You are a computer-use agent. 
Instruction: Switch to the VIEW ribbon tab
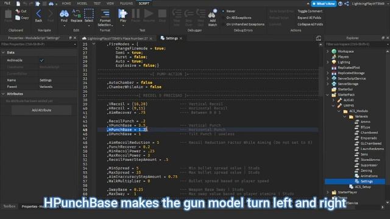[x=110, y=4]
